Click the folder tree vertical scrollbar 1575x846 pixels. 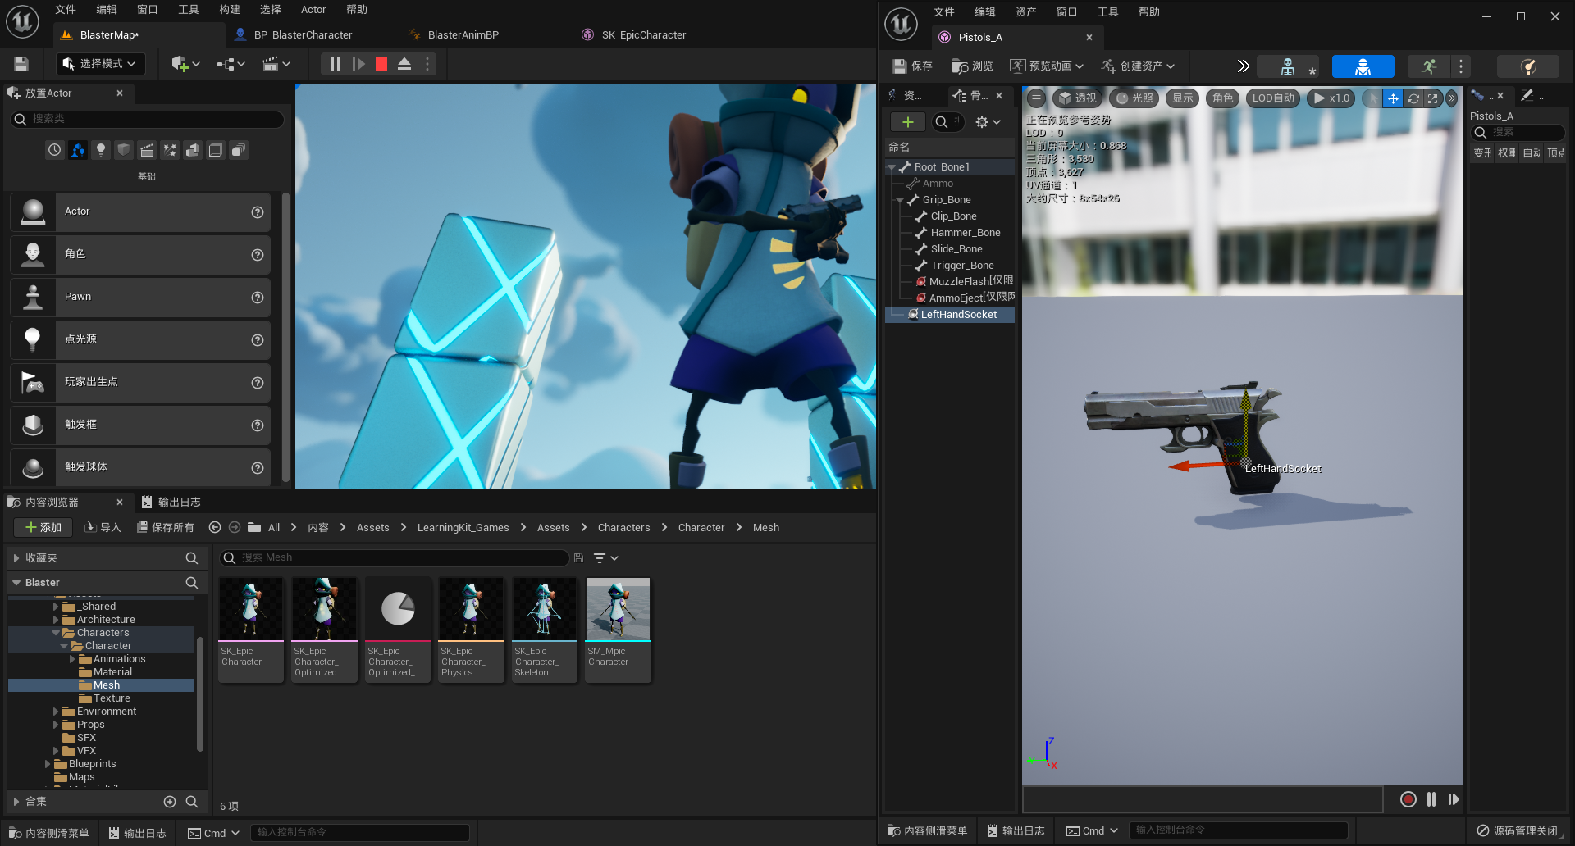(199, 693)
